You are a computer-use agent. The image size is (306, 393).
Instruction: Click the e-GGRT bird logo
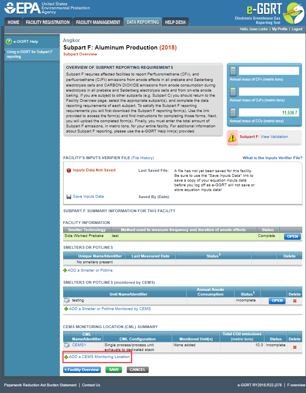295,13
